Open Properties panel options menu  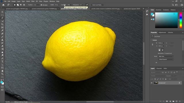pyautogui.click(x=183, y=33)
